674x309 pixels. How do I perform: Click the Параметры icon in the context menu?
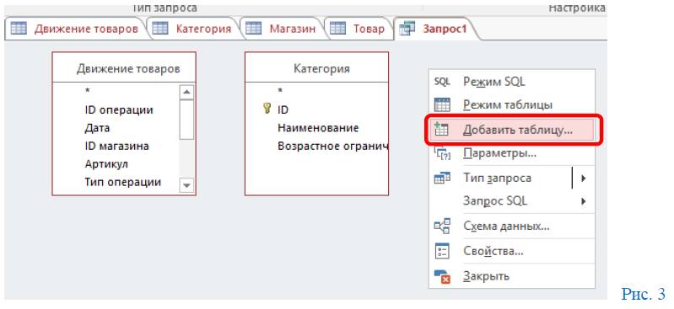point(442,152)
